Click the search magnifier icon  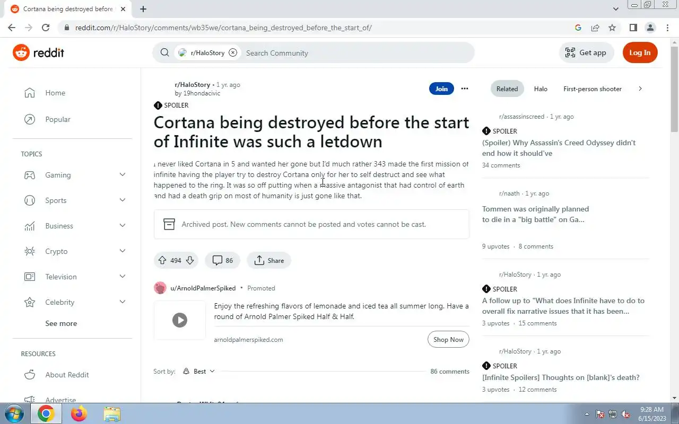(x=164, y=52)
